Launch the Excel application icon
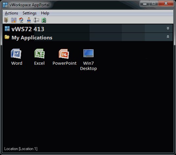176x155 pixels. point(39,54)
